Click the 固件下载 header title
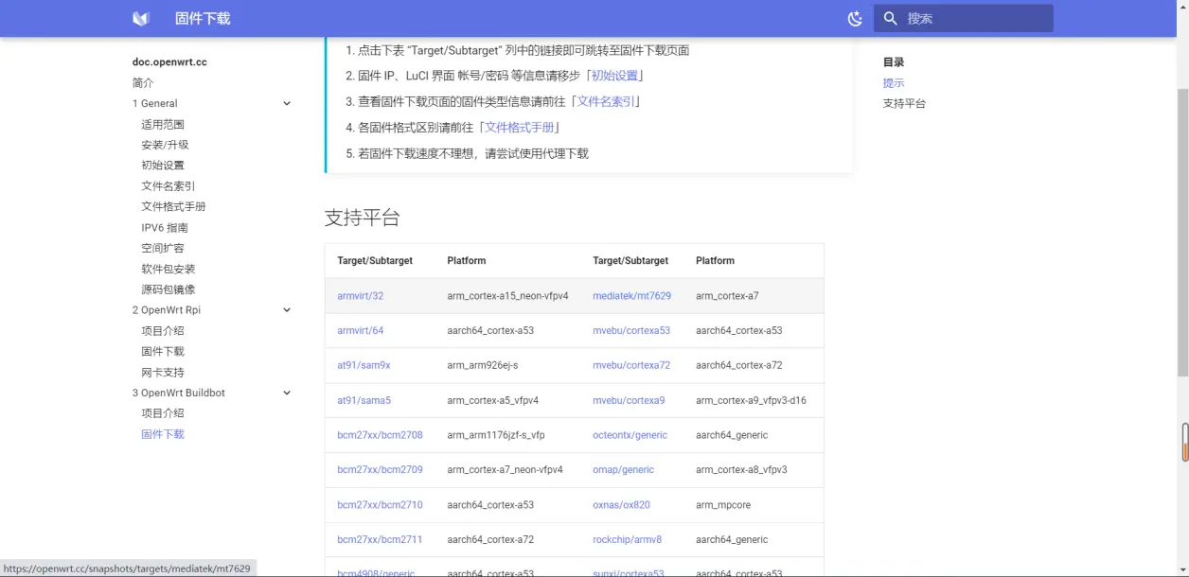 click(x=203, y=19)
